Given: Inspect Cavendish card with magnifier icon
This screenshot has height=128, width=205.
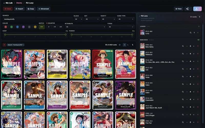Looking at the screenshot, I should tap(183, 99).
